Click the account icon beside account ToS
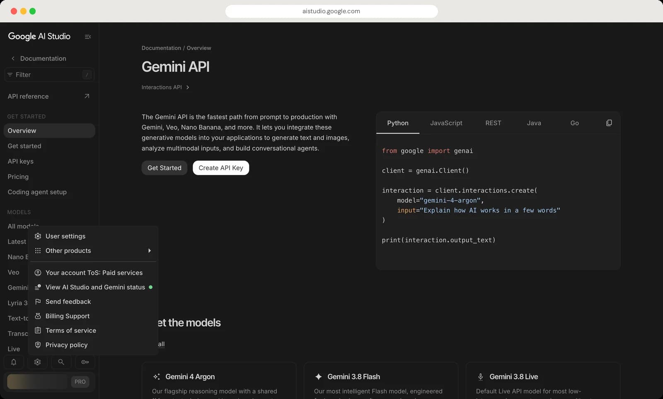This screenshot has height=399, width=663. click(38, 273)
